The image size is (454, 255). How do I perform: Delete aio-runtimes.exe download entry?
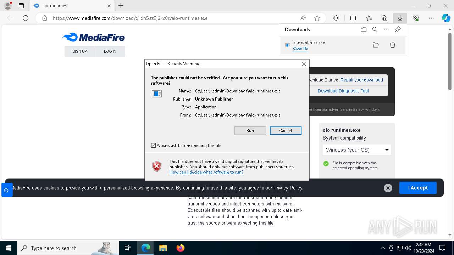point(393,45)
